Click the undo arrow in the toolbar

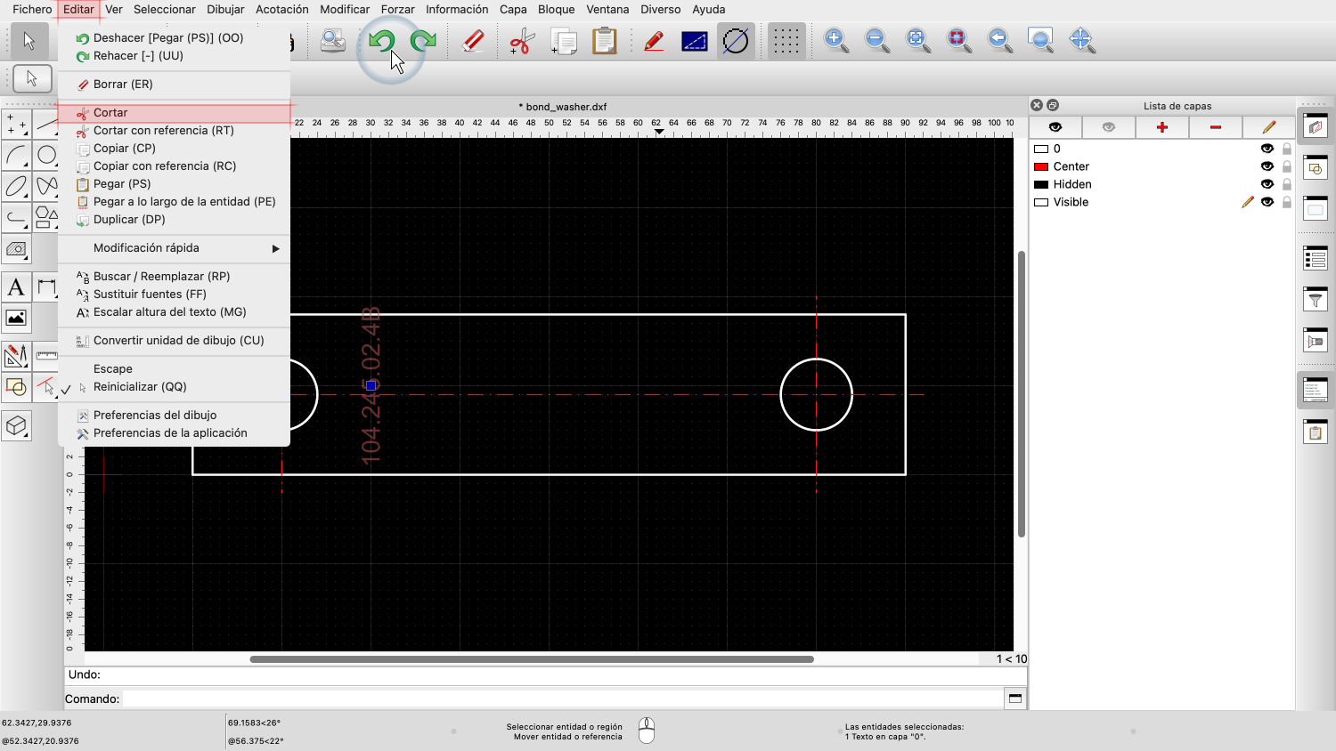(382, 41)
